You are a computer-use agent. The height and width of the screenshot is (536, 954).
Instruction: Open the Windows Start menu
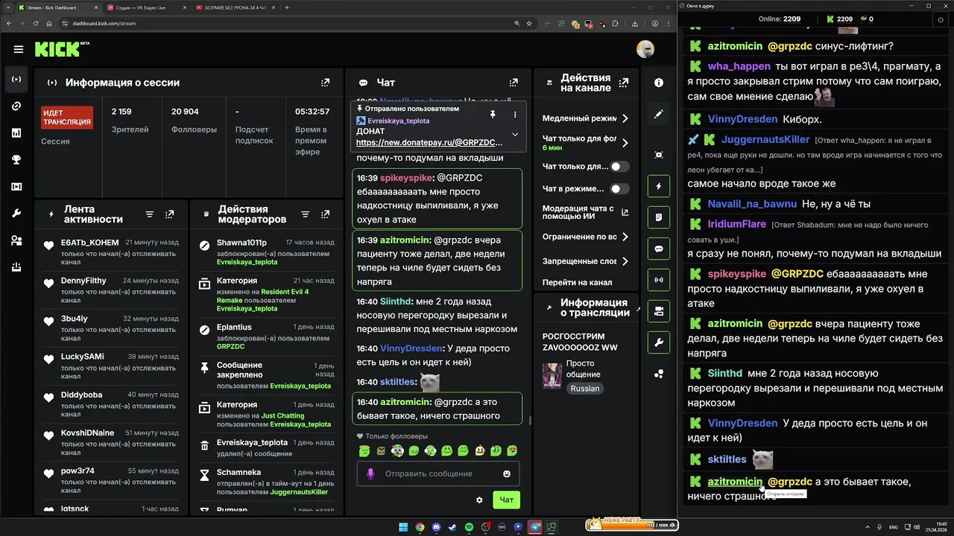(403, 527)
